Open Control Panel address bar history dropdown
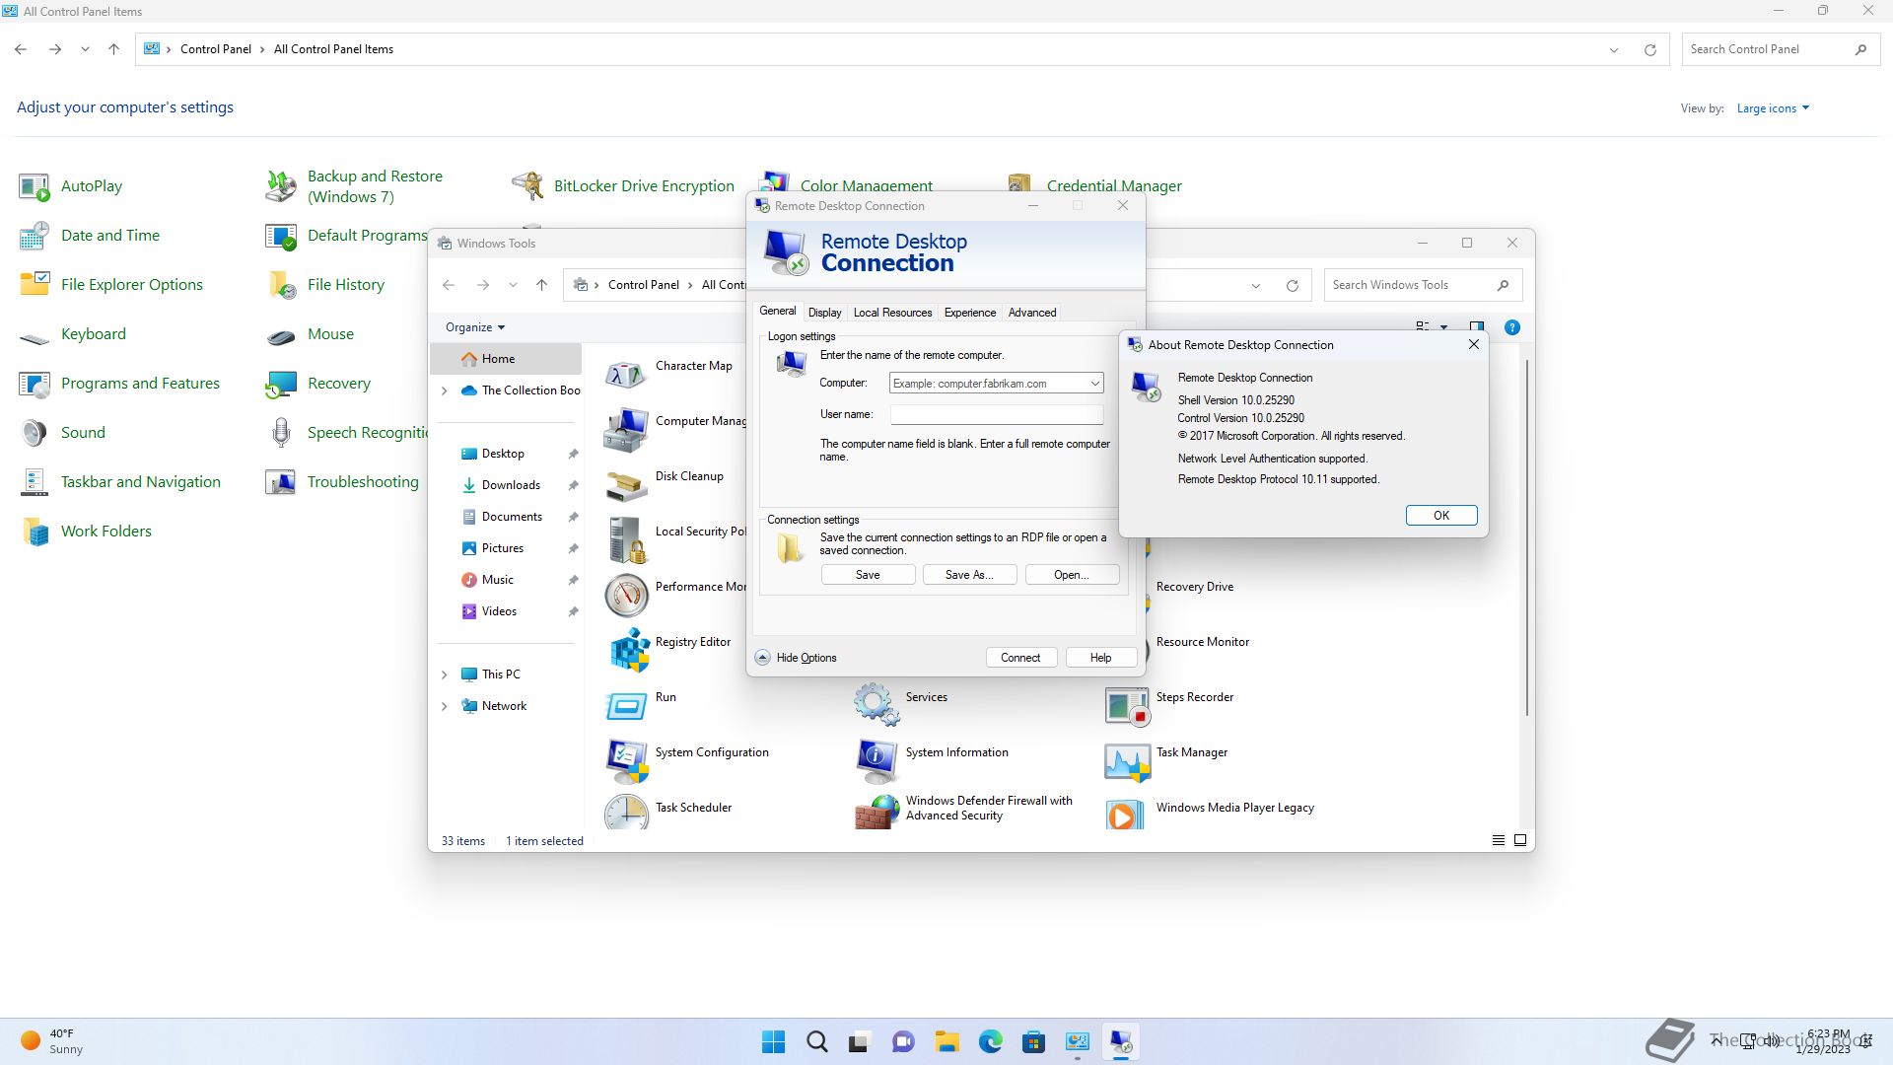Image resolution: width=1893 pixels, height=1065 pixels. point(1614,49)
